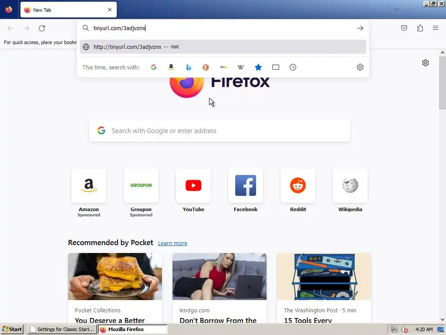The height and width of the screenshot is (335, 446).
Task: Close the New Tab tab
Action: coord(110,10)
